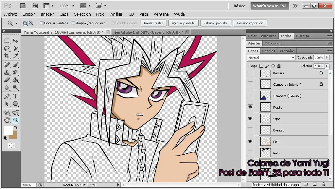The width and height of the screenshot is (335, 189).
Task: Select the Lasso tool
Action: coord(7,48)
